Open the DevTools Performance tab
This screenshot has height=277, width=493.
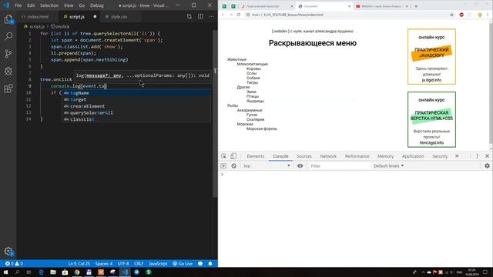coord(357,156)
